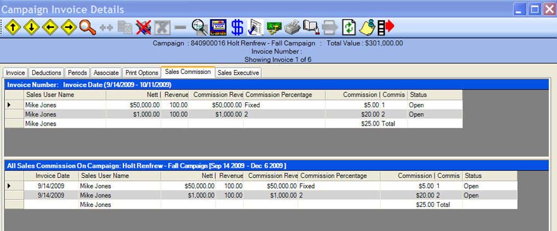Click the yellow down arrow sign icon
Screen dimensions: 557x231
click(31, 27)
